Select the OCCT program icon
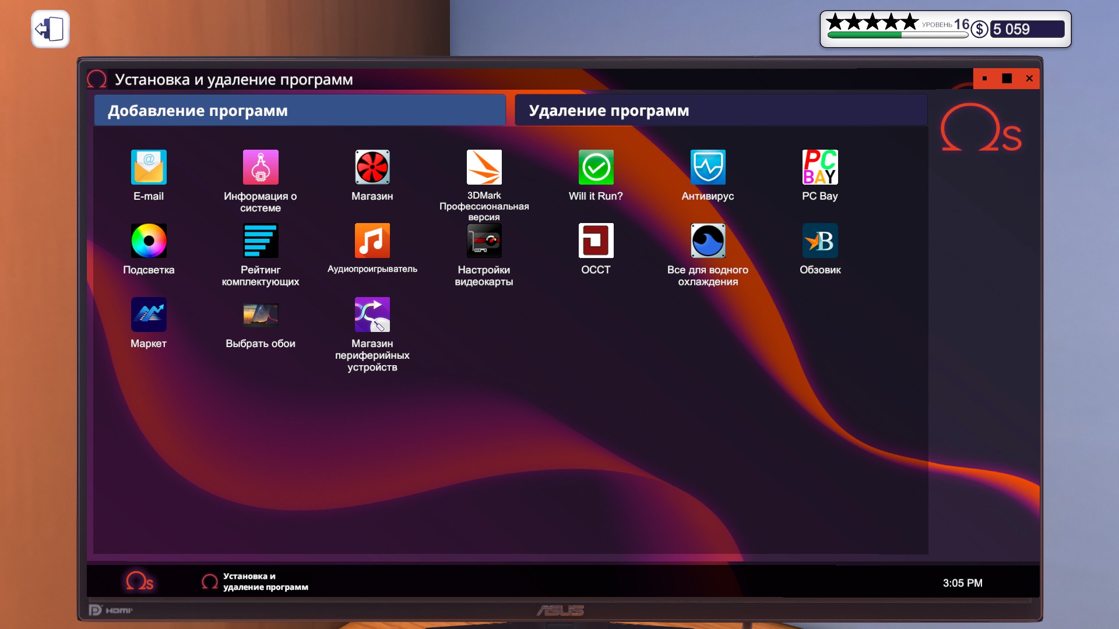 click(596, 241)
